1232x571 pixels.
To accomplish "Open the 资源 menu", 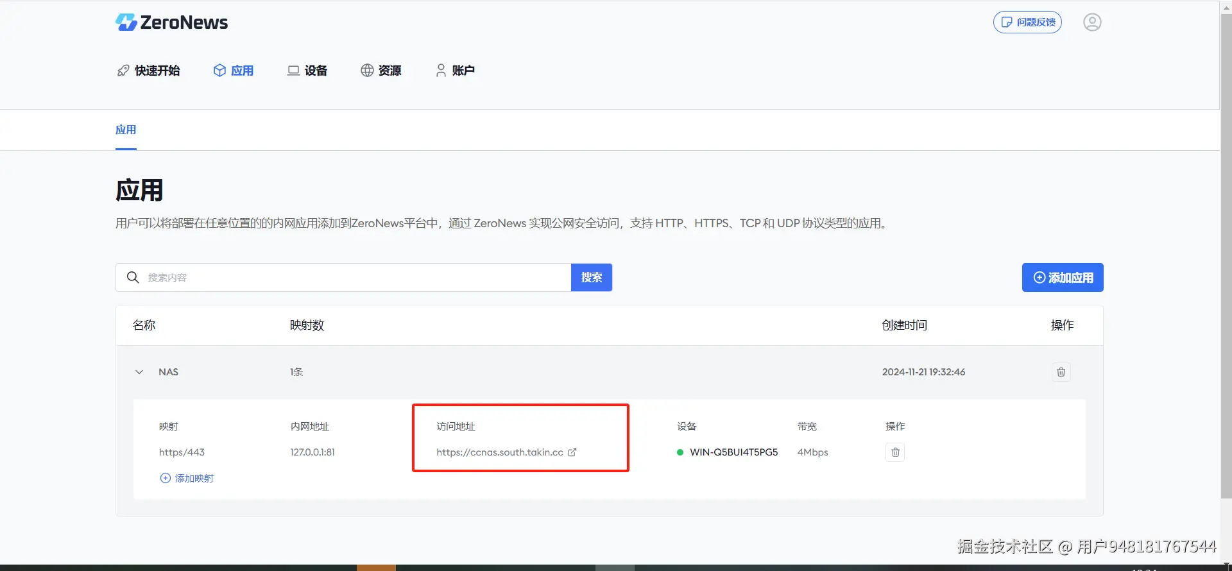I will coord(381,71).
